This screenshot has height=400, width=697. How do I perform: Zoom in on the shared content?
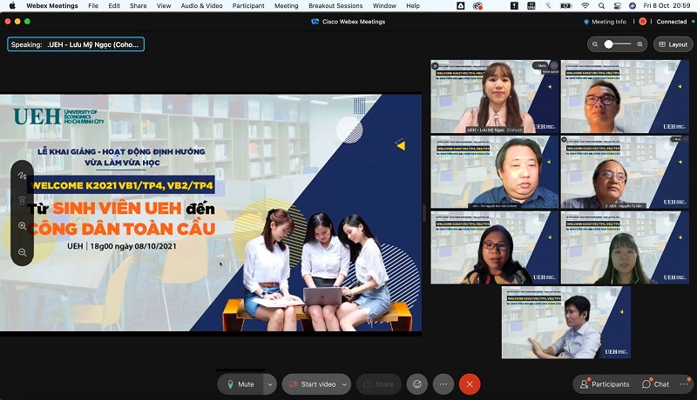(23, 226)
